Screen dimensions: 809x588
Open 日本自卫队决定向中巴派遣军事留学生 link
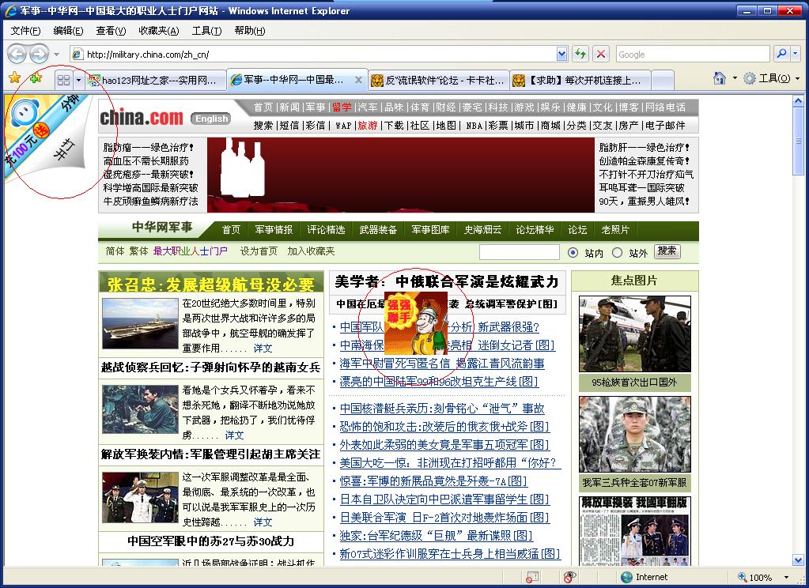point(444,499)
